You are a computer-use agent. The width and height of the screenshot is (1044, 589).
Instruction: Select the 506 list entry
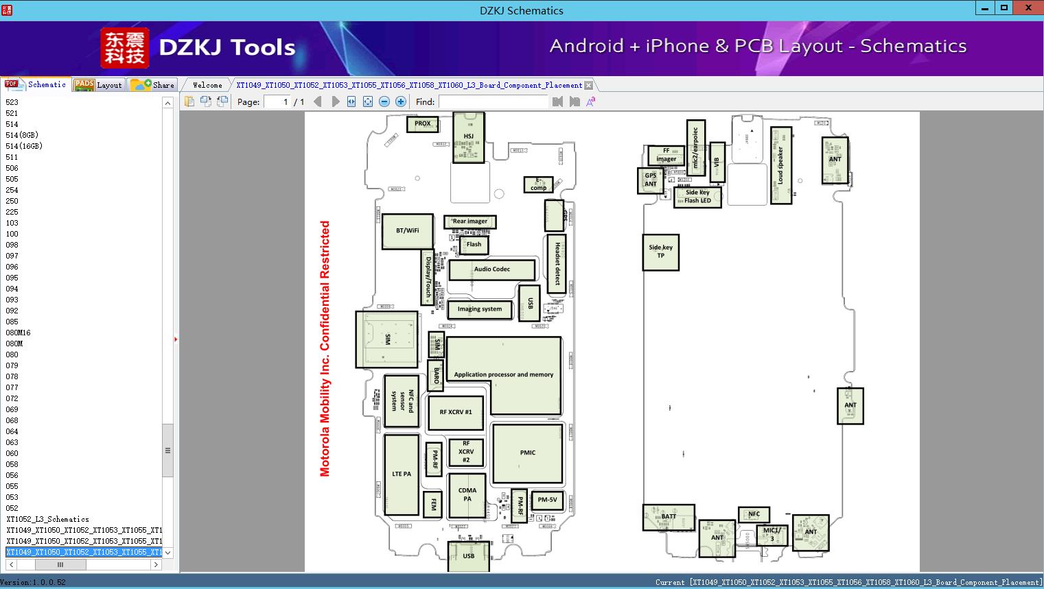(12, 168)
